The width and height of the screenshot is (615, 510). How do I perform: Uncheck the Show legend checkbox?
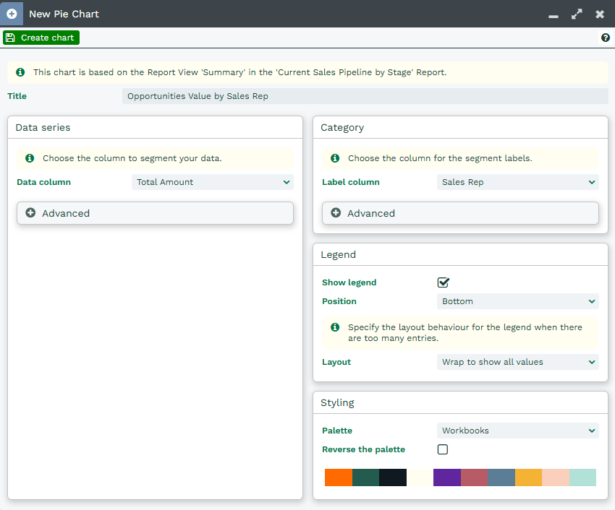click(444, 282)
